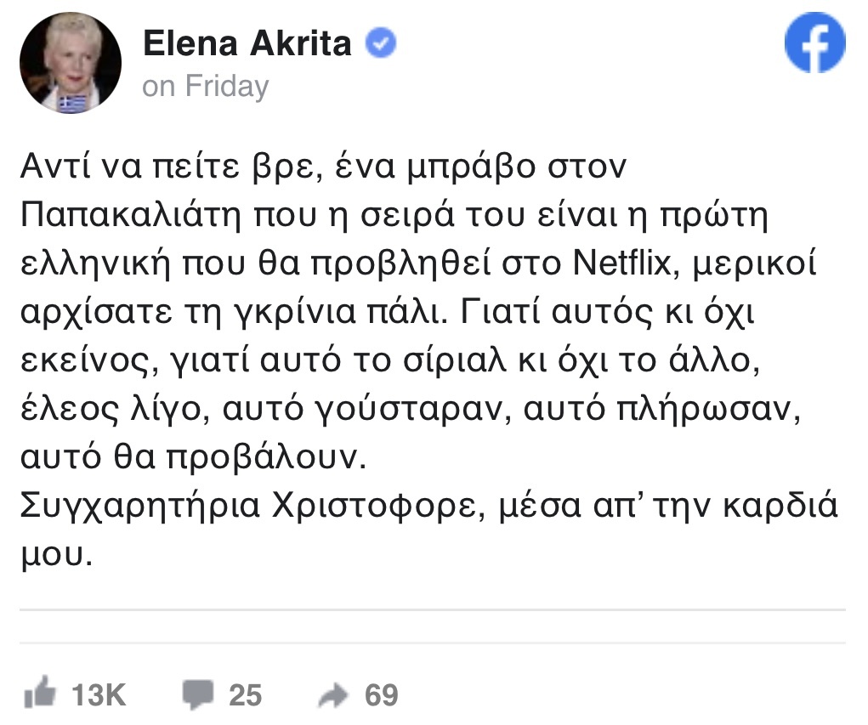Open the Elena Akrita profile name

[247, 44]
